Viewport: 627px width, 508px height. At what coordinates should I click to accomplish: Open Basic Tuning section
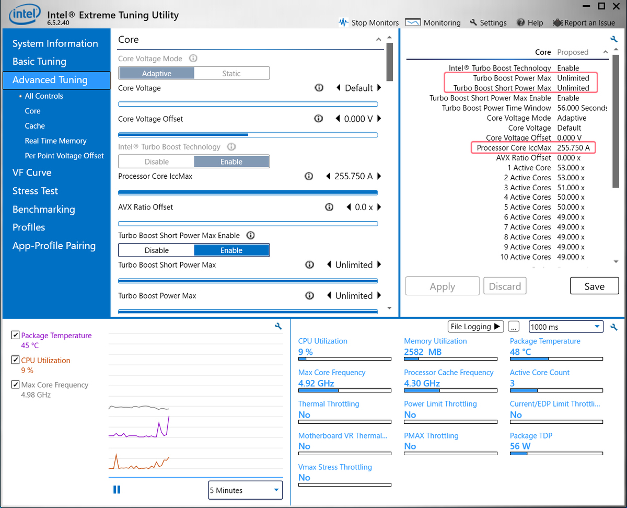pyautogui.click(x=39, y=61)
